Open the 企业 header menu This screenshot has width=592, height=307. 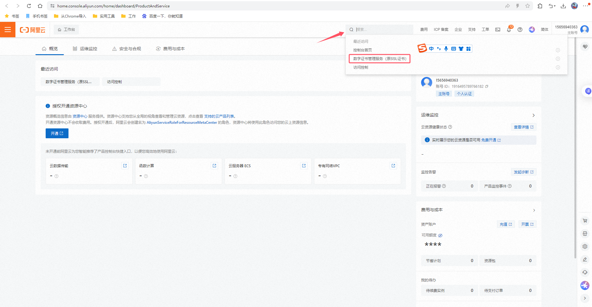458,30
